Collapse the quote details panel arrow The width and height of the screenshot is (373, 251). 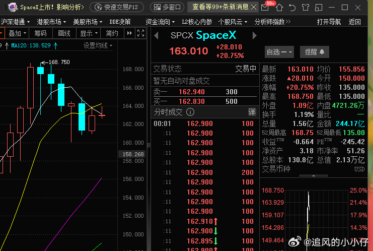(x=313, y=175)
